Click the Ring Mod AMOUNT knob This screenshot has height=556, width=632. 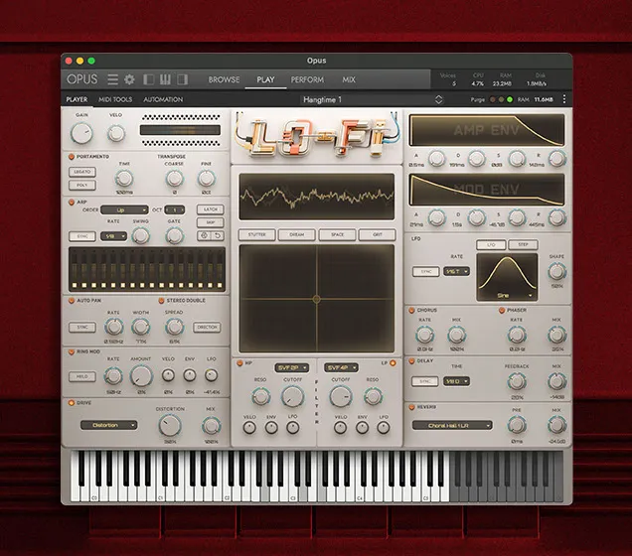tap(141, 375)
